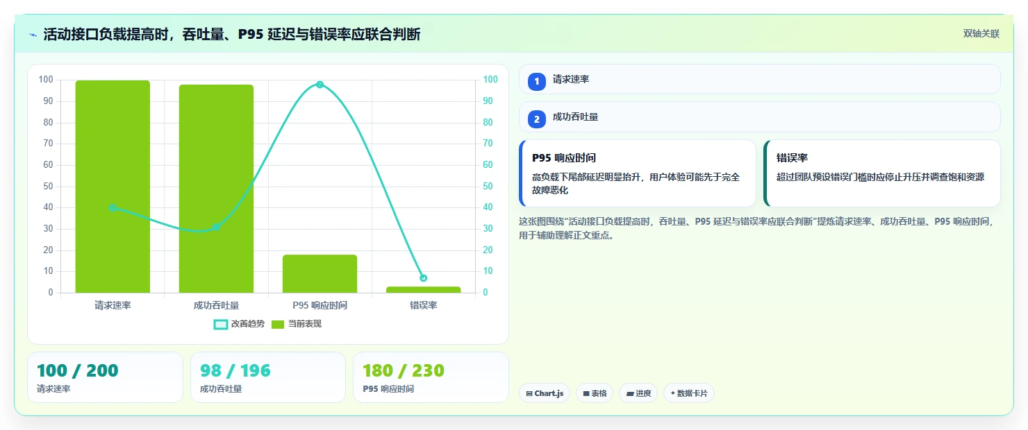Click the 表格 tag chip
Viewport: 1028px width, 430px height.
click(595, 393)
